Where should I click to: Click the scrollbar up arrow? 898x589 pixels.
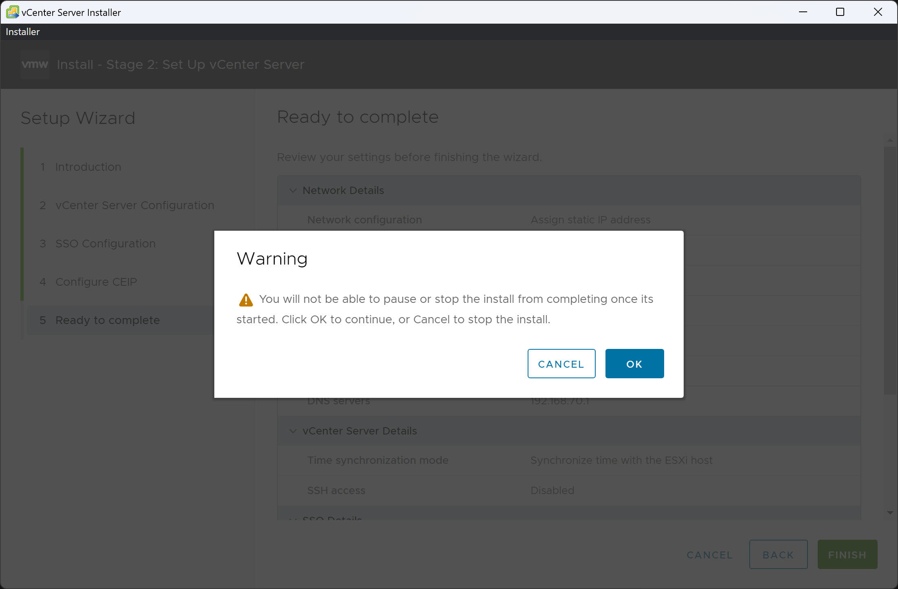point(890,141)
